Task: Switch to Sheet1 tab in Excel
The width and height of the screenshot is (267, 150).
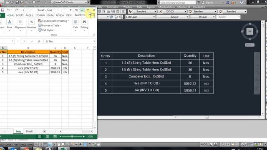Action: tap(30, 132)
